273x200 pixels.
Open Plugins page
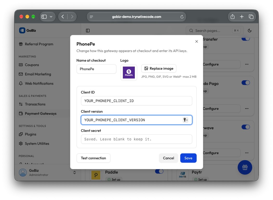click(x=31, y=134)
